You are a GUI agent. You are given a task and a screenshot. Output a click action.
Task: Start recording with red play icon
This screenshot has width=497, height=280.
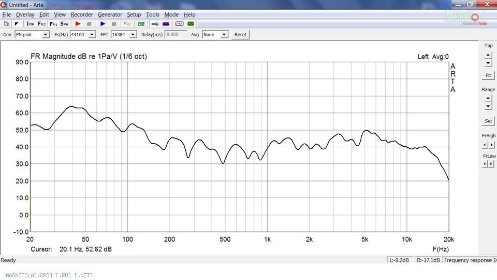pos(78,24)
